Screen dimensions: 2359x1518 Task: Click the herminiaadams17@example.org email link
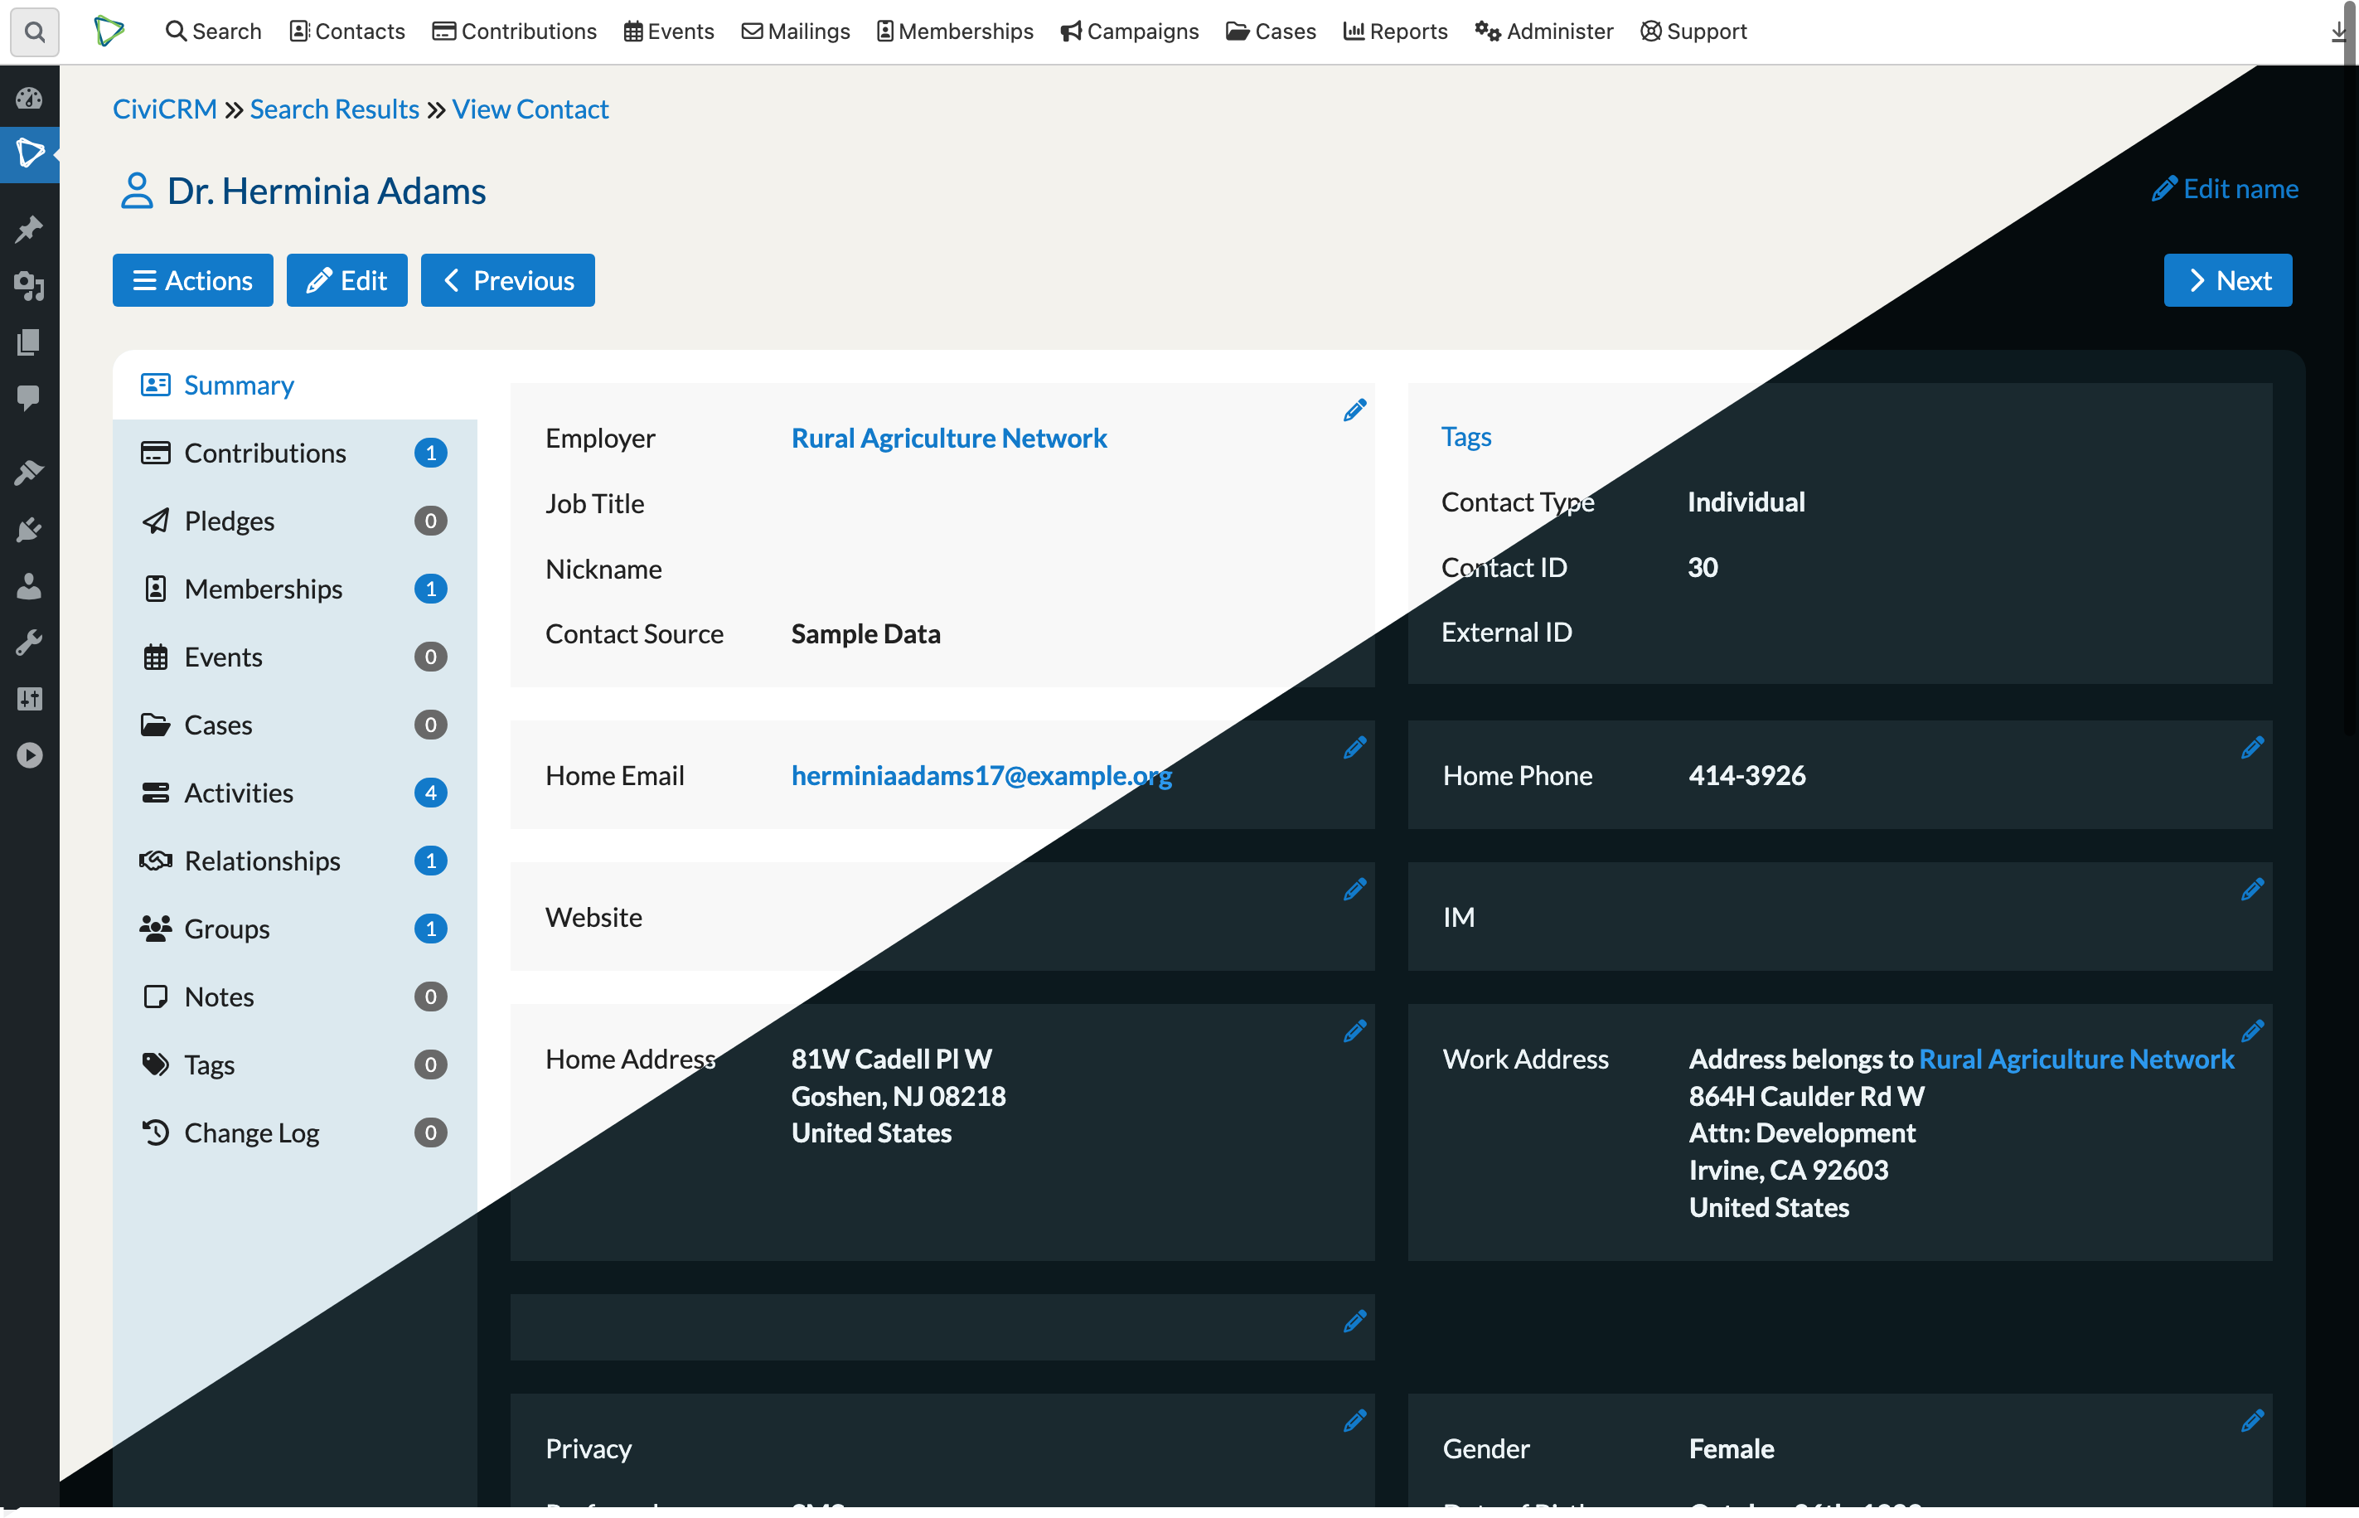click(981, 777)
